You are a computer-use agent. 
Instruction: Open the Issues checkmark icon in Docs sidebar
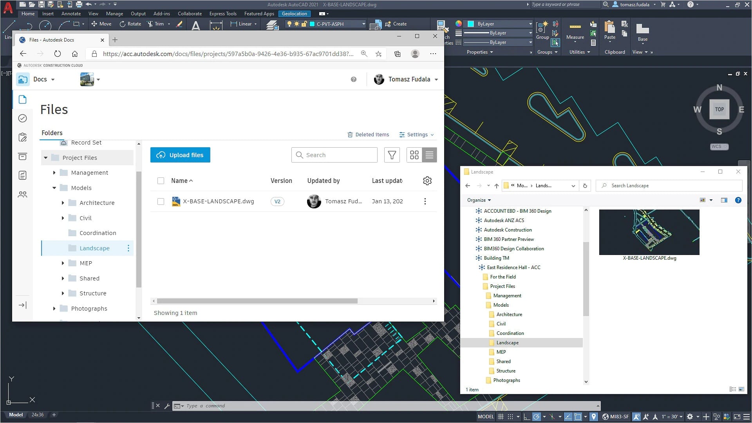point(23,118)
